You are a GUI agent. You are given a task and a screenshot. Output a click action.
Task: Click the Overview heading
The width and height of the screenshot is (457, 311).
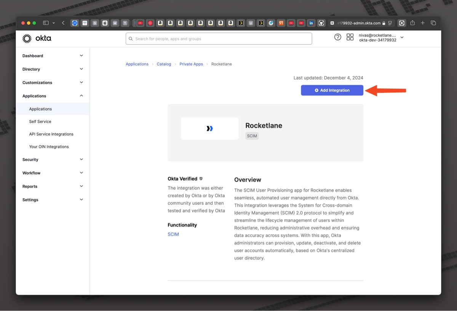(248, 180)
